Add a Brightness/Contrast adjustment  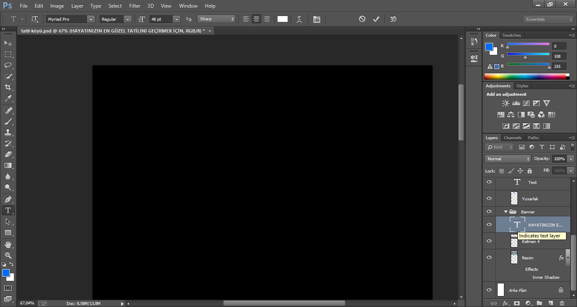coord(506,103)
